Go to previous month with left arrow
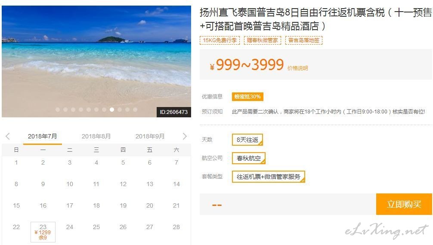Viewport: 433px width, 245px height. [8, 136]
